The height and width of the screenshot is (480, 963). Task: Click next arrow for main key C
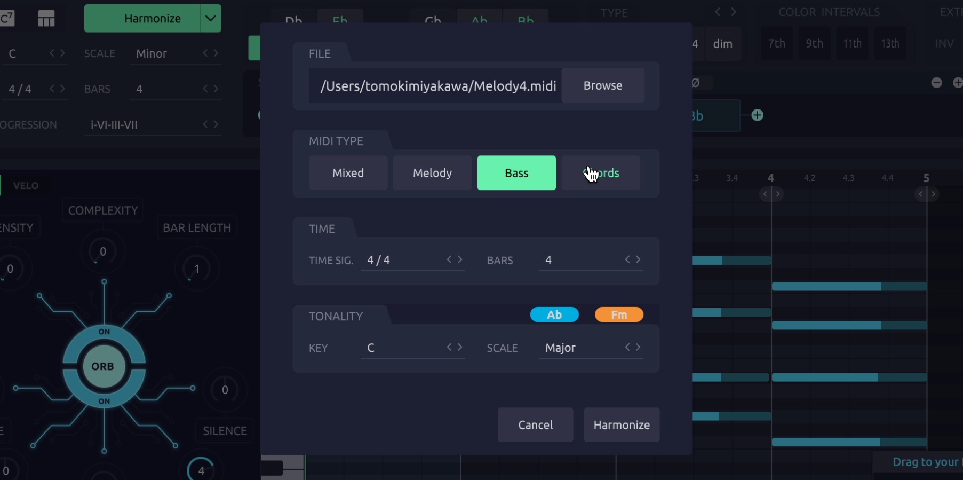63,53
